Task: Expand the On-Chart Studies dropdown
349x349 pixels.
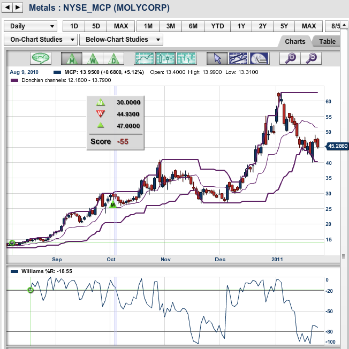Action: coord(40,40)
